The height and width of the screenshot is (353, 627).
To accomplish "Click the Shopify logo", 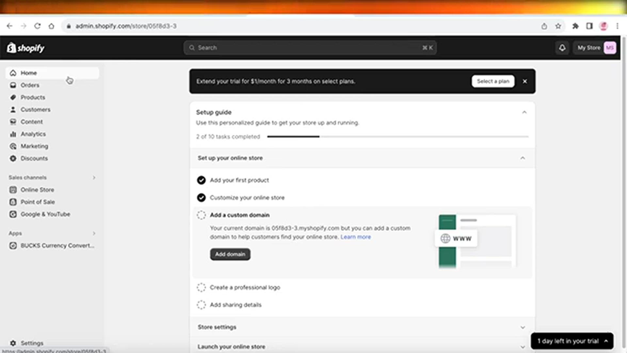I will click(x=26, y=48).
